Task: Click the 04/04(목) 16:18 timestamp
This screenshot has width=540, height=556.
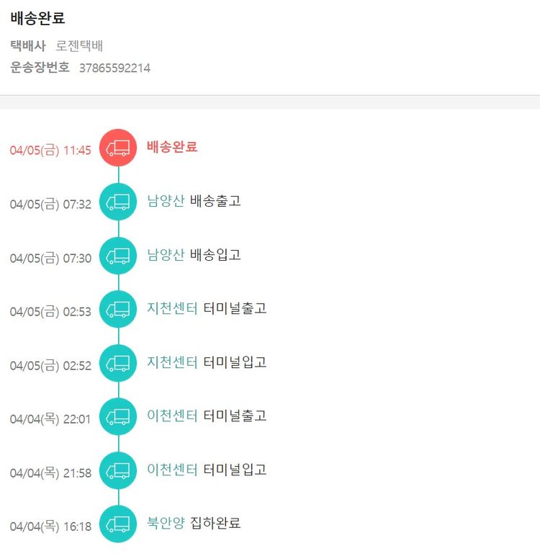Action: point(50,526)
